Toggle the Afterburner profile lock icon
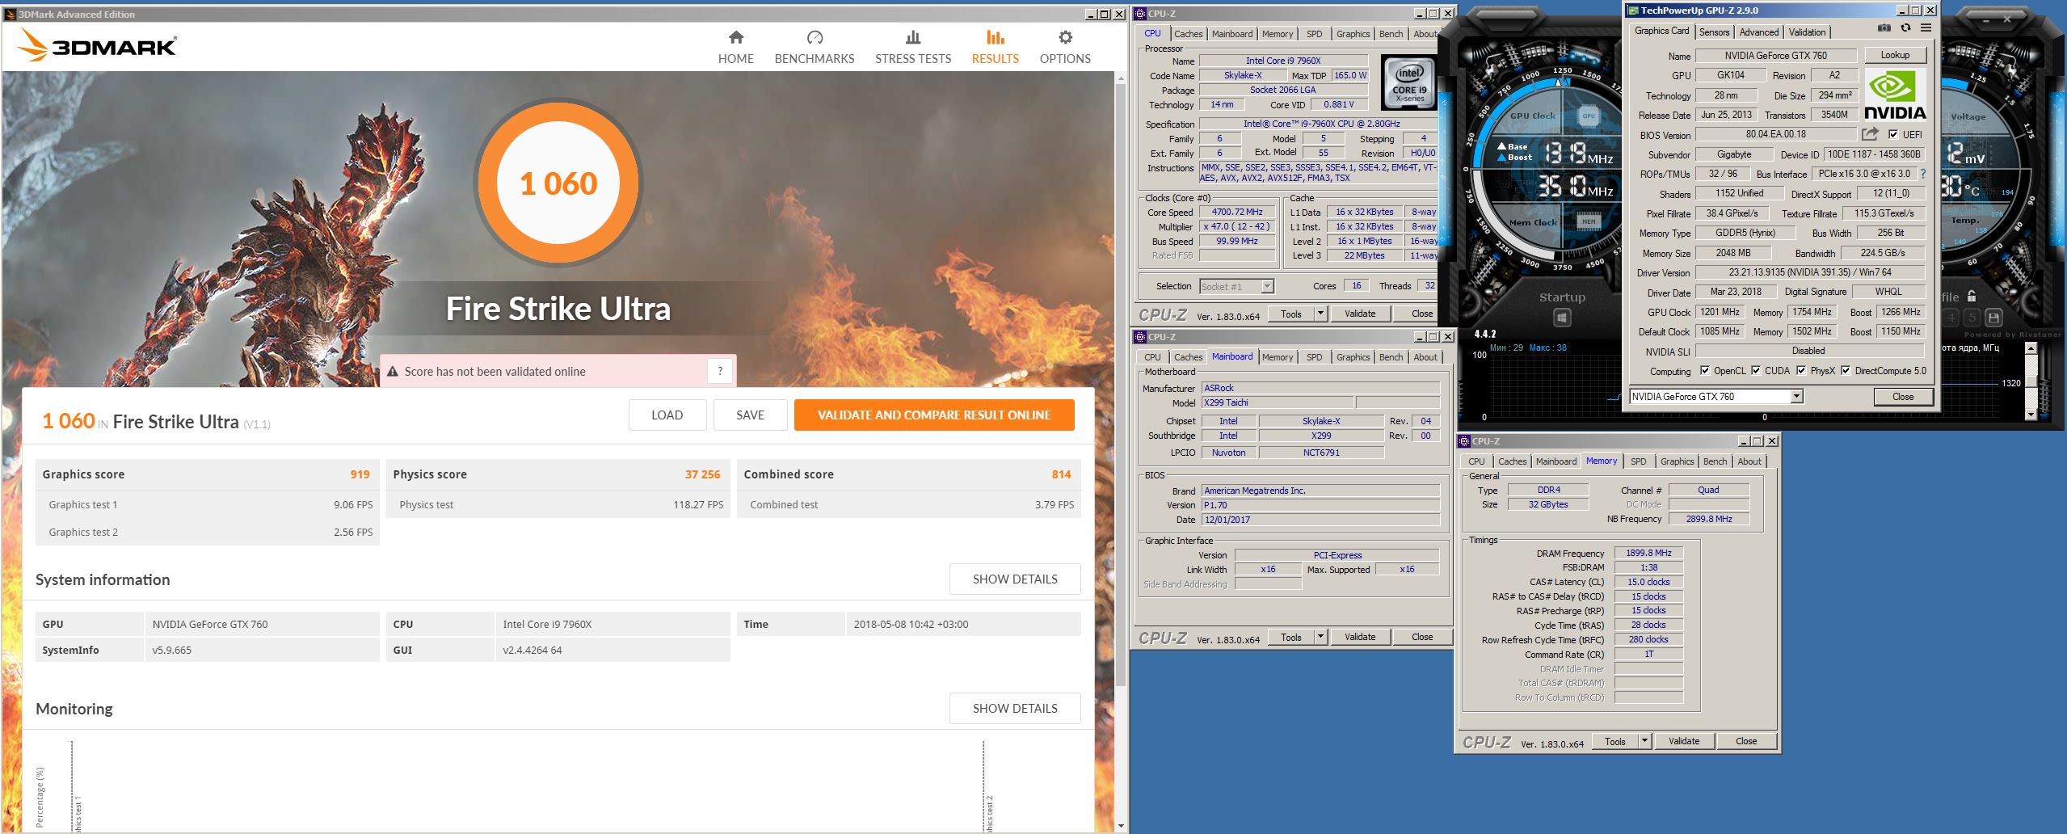The image size is (2067, 834). click(x=1972, y=296)
